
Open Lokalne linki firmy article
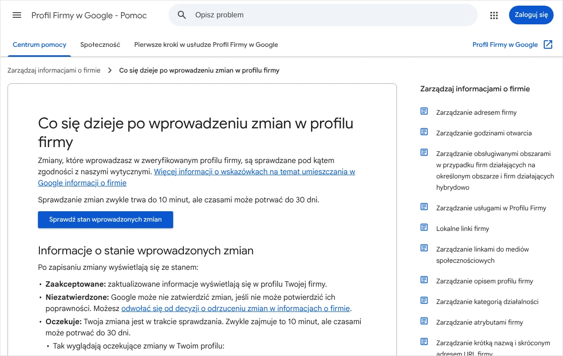tap(463, 229)
